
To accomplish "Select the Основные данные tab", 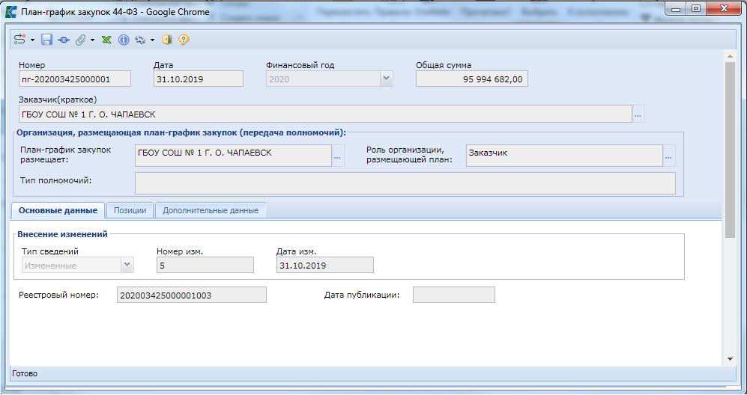I will 58,210.
